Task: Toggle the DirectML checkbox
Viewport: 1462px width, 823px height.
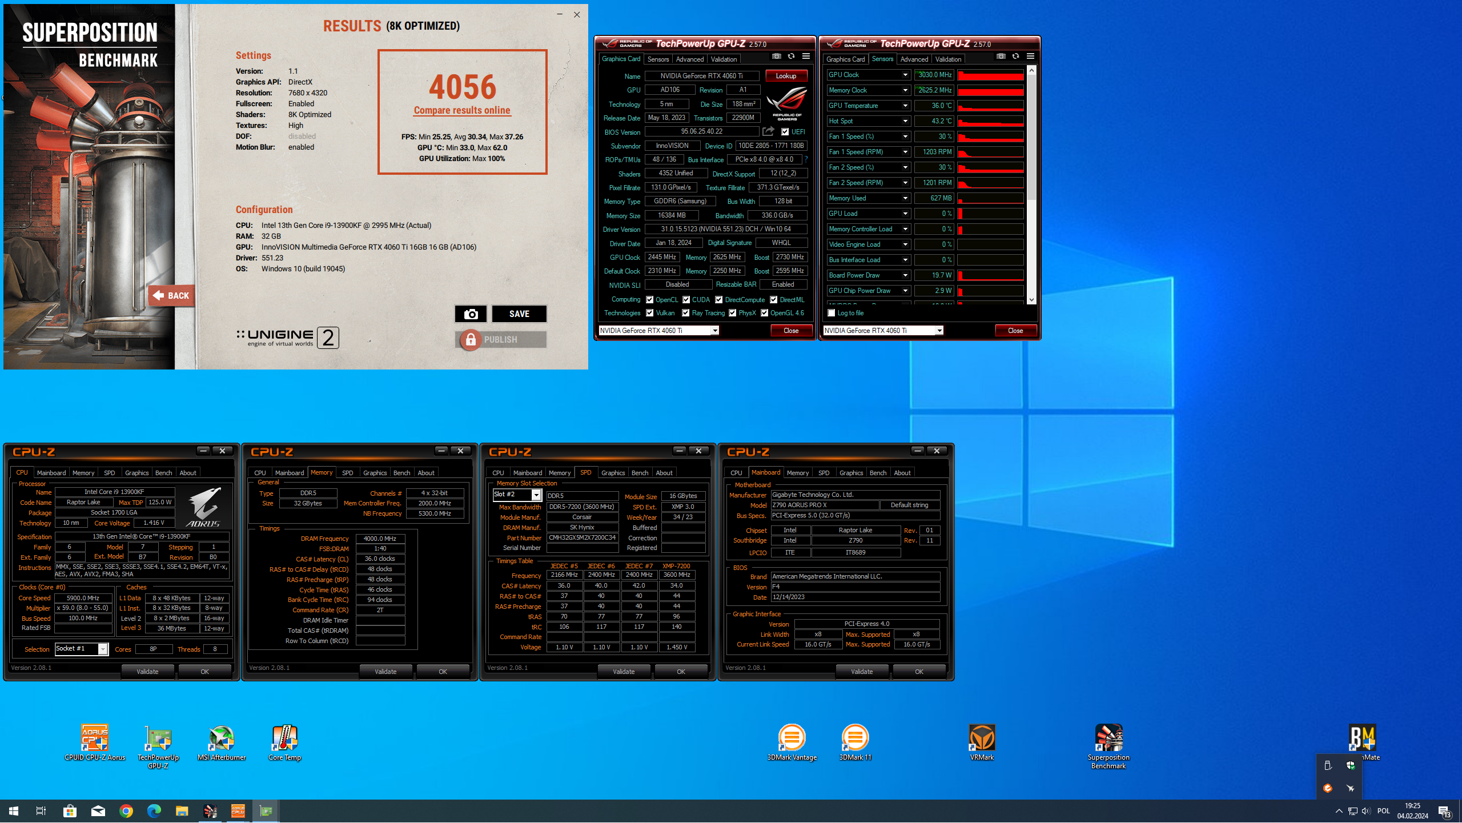Action: tap(773, 299)
